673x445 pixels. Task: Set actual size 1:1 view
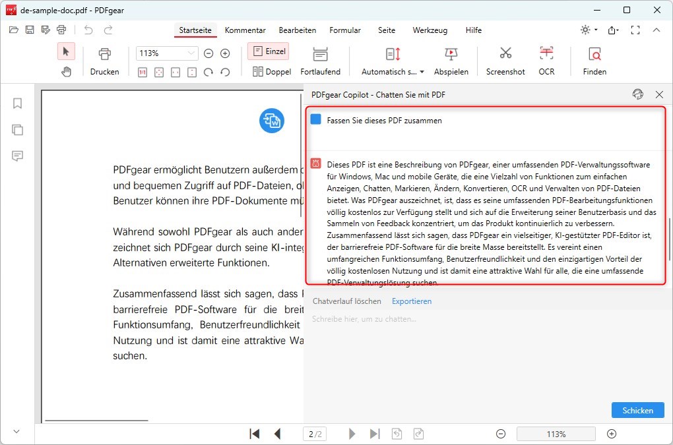coord(143,72)
